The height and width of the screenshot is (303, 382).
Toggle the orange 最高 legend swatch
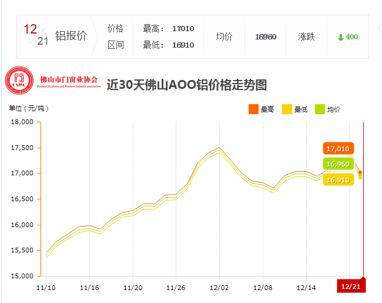[253, 109]
